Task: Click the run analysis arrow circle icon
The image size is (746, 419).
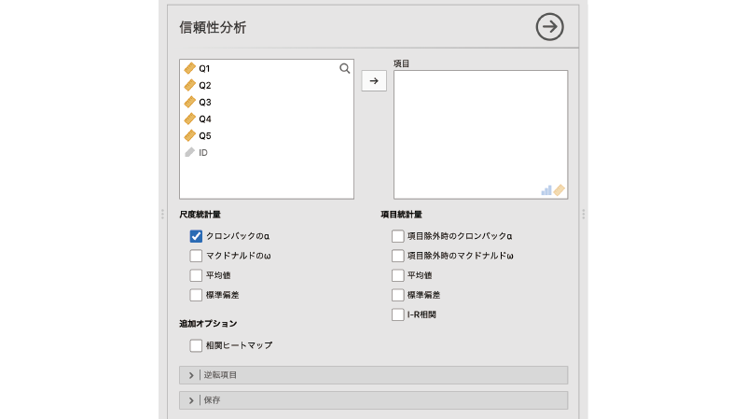Action: point(550,27)
